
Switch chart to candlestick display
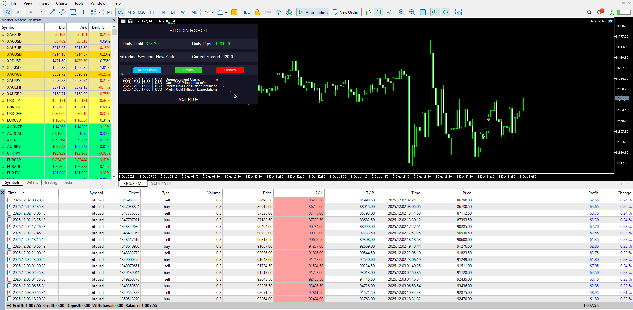pyautogui.click(x=379, y=12)
